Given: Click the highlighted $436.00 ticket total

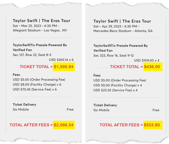Looking at the screenshot, I should (x=153, y=67).
